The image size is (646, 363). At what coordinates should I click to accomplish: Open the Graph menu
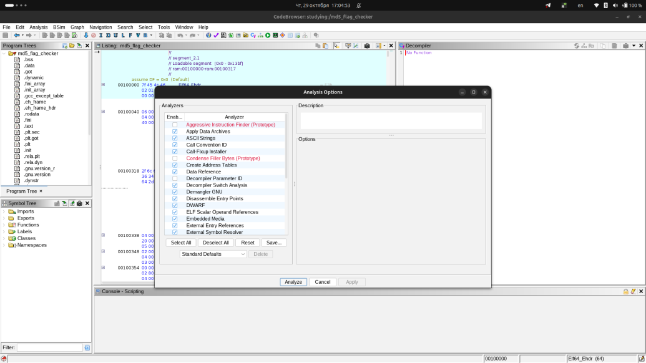[x=77, y=27]
